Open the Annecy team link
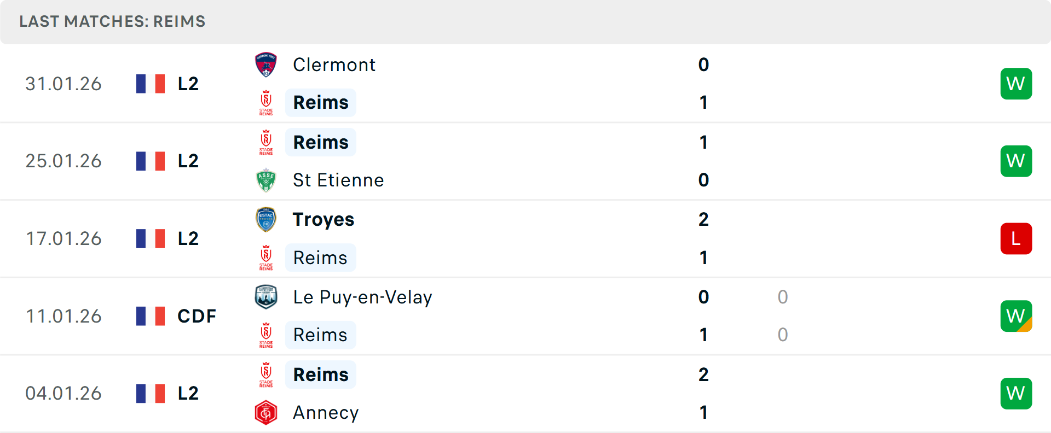This screenshot has height=433, width=1051. (x=326, y=413)
